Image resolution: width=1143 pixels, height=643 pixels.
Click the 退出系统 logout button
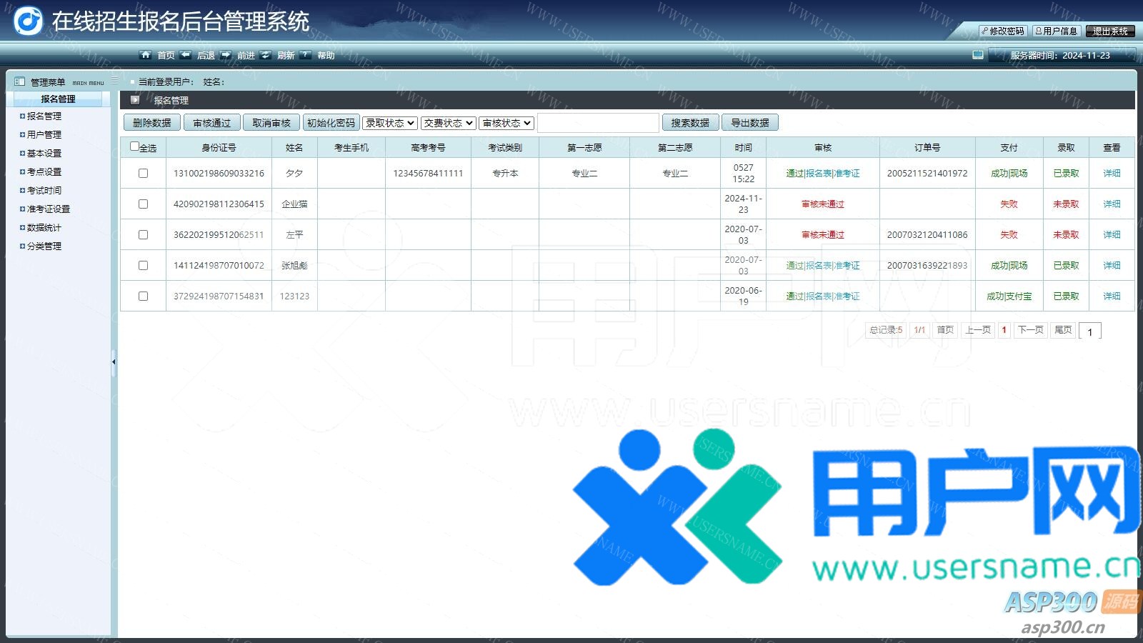click(x=1109, y=31)
